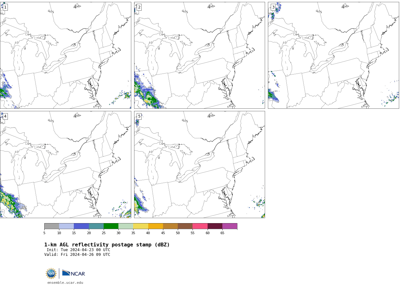
Task: Open ensemble member 2 reflectivity map
Action: (x=199, y=55)
